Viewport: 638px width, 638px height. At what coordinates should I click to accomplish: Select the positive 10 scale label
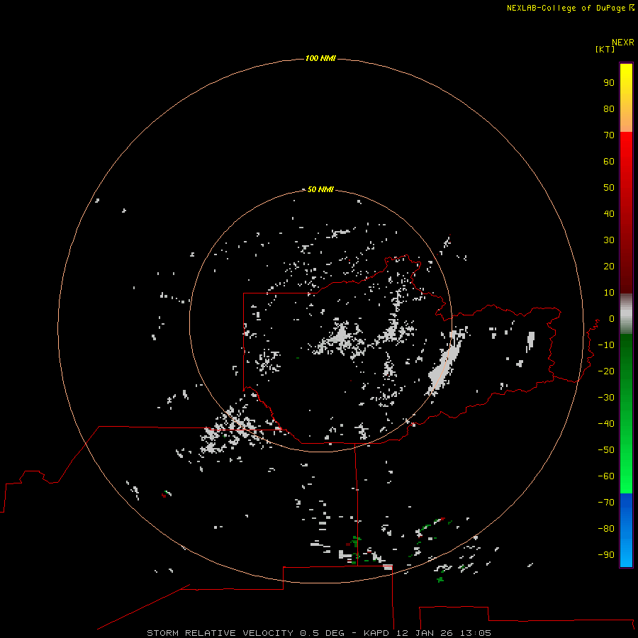(609, 293)
